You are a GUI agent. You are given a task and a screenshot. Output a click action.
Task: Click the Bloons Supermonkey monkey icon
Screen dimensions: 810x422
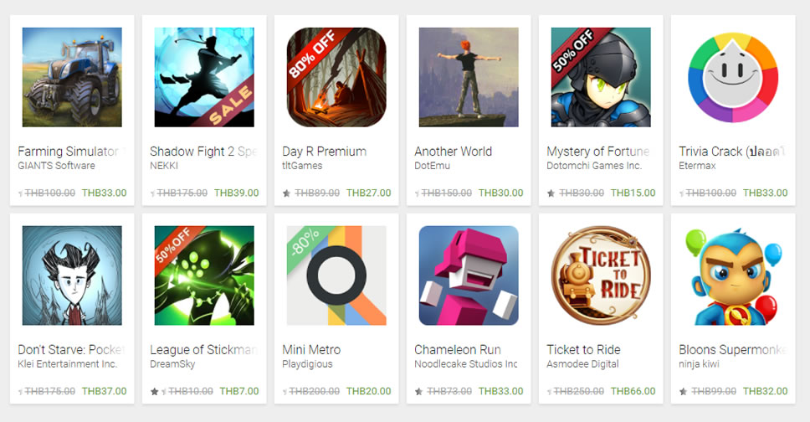(733, 275)
